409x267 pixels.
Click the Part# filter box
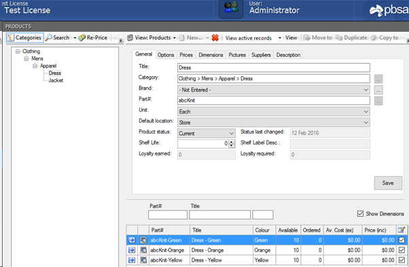[x=168, y=215]
